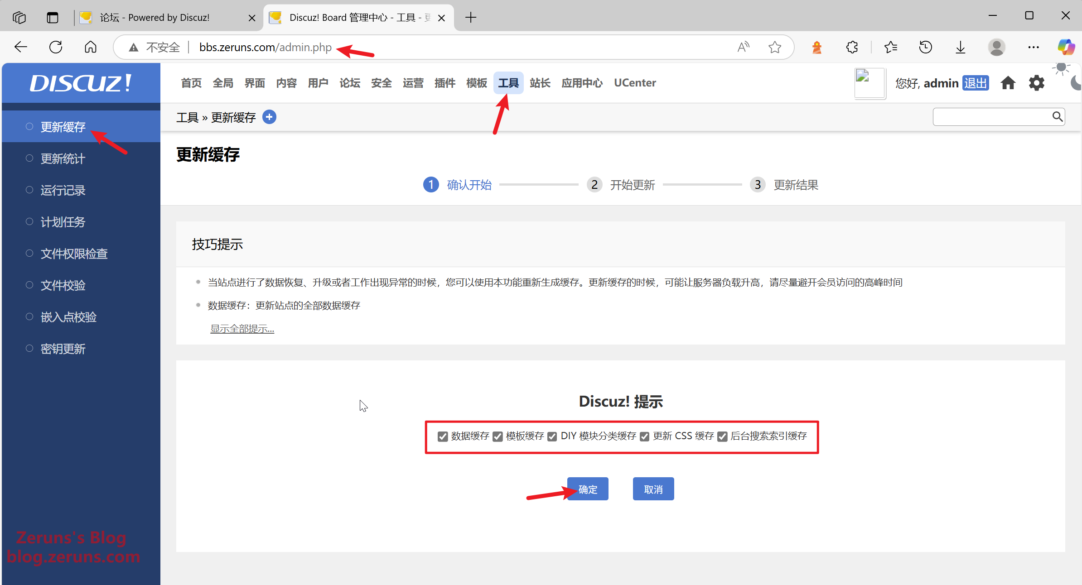Open browser history icon

click(925, 47)
